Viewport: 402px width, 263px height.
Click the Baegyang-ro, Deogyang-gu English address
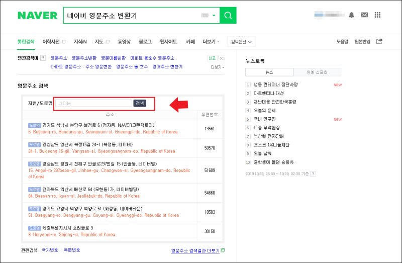click(x=104, y=215)
